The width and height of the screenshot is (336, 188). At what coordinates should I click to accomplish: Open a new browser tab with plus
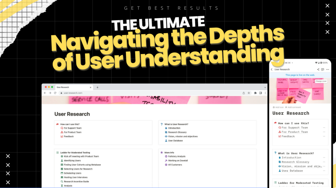pyautogui.click(x=98, y=88)
